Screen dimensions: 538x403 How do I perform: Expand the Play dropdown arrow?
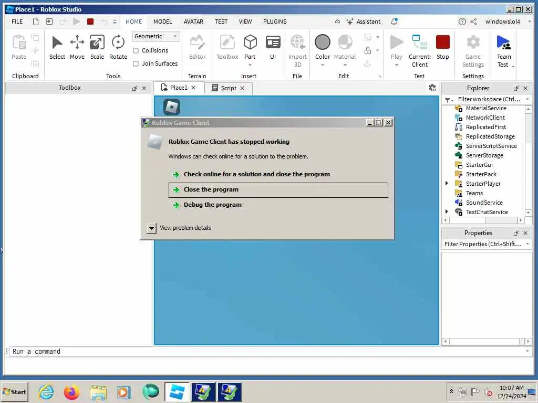click(397, 65)
